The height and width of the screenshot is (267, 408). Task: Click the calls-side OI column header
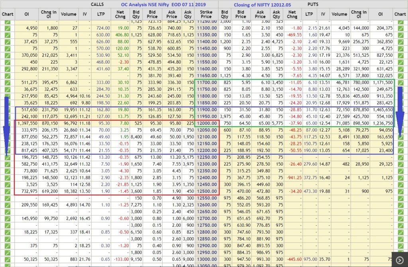pos(26,14)
